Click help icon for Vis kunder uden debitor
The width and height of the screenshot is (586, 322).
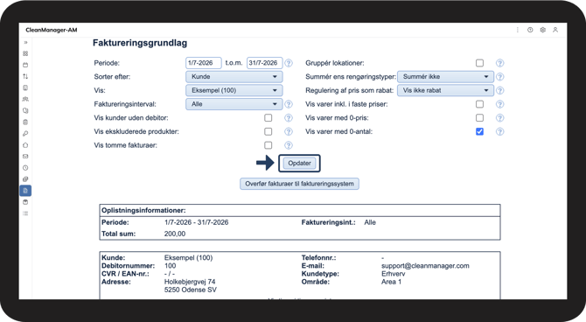click(x=289, y=118)
